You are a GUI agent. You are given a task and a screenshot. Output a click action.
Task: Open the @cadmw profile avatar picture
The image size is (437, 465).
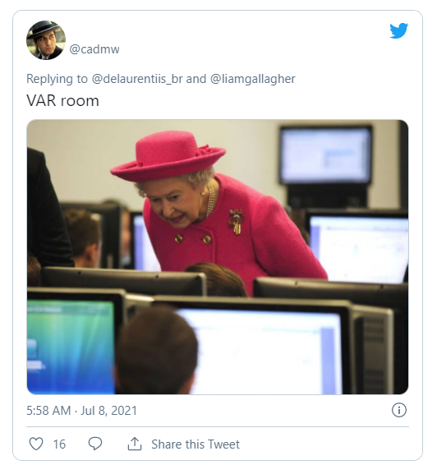click(46, 40)
